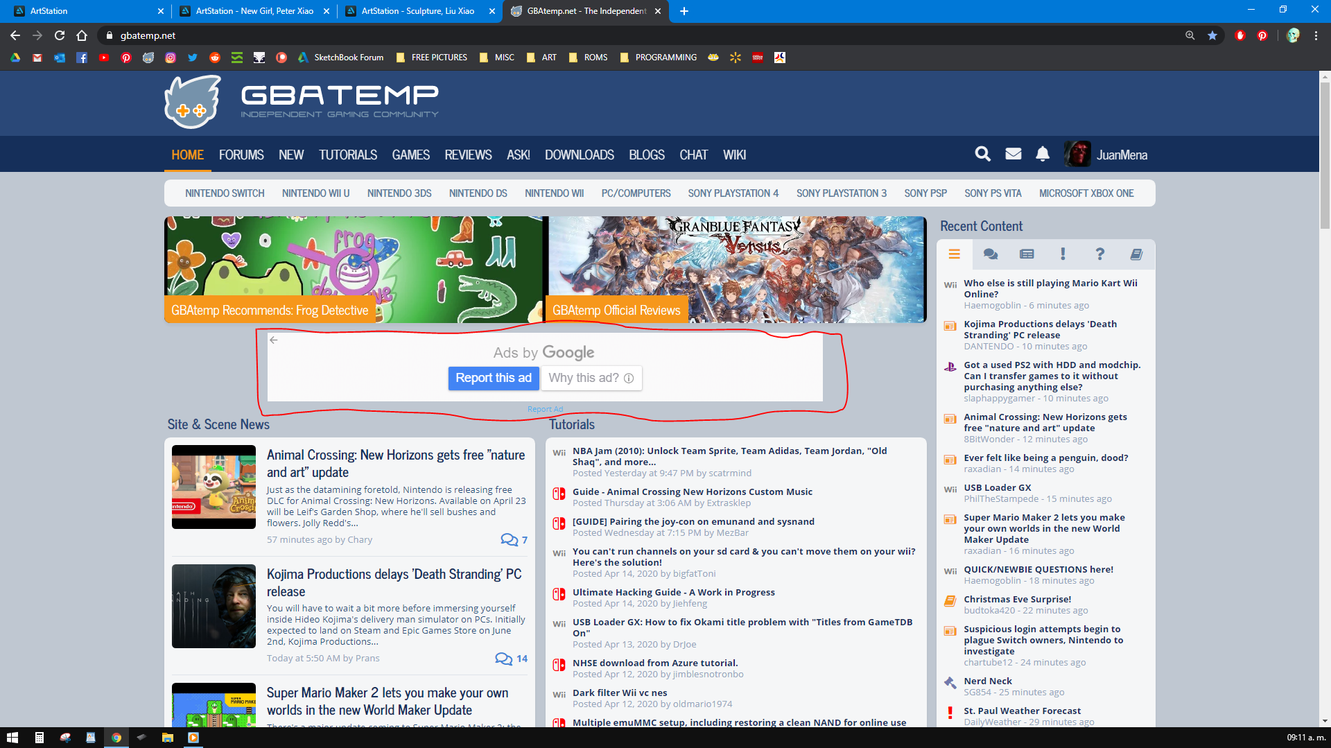
Task: Select the NINTENDO SWITCH platform tab
Action: pyautogui.click(x=225, y=193)
